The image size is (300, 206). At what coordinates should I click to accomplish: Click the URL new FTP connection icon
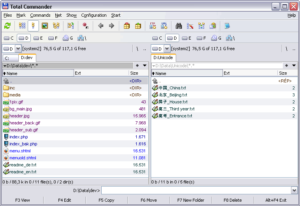pyautogui.click(x=164, y=26)
